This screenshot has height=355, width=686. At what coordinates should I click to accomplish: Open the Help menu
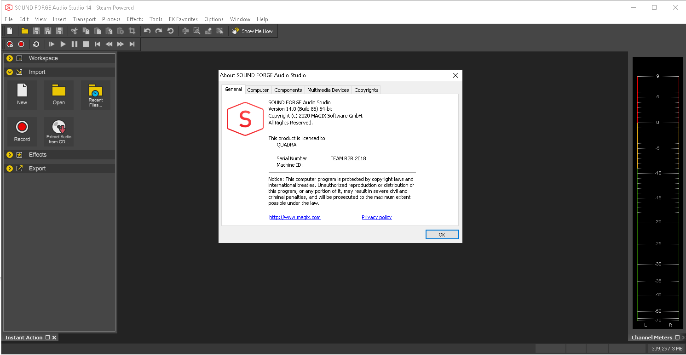262,19
